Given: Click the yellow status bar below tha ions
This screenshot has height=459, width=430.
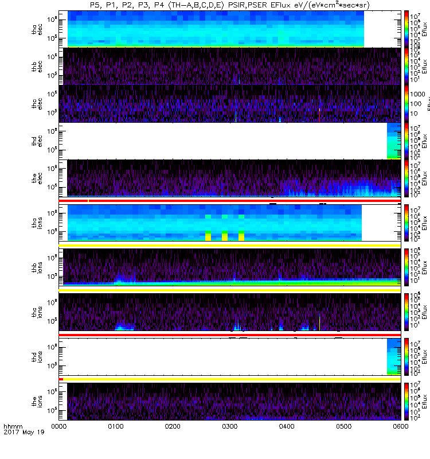Looking at the screenshot, I should 230,246.
